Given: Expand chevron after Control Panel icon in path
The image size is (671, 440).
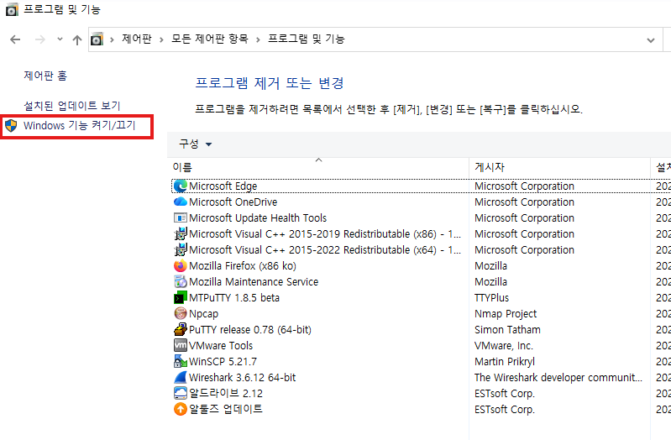Looking at the screenshot, I should 113,39.
